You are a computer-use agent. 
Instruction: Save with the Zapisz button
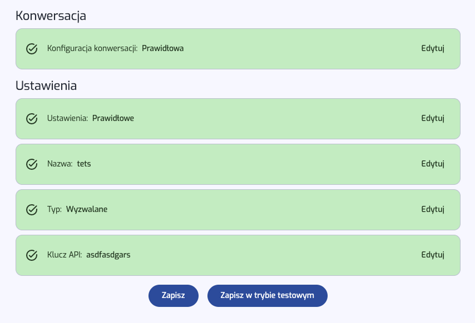tap(173, 296)
